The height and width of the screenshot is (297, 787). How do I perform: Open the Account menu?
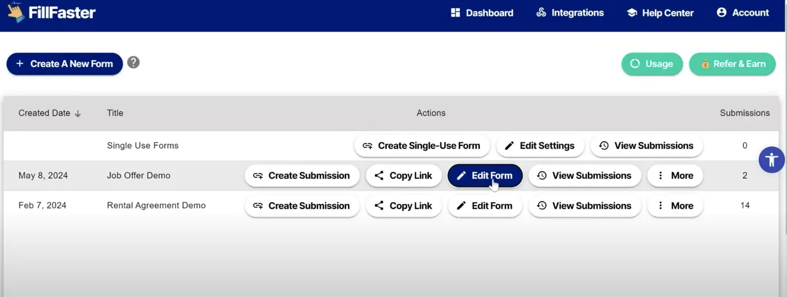pos(743,13)
